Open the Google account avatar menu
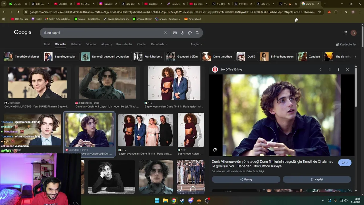Viewport: 364px width, 205px height. [353, 33]
